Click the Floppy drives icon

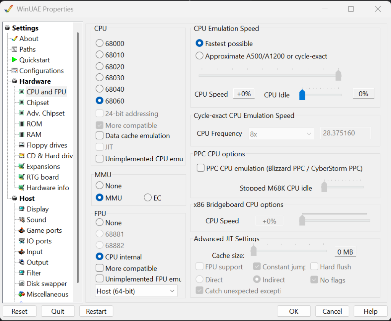21,146
